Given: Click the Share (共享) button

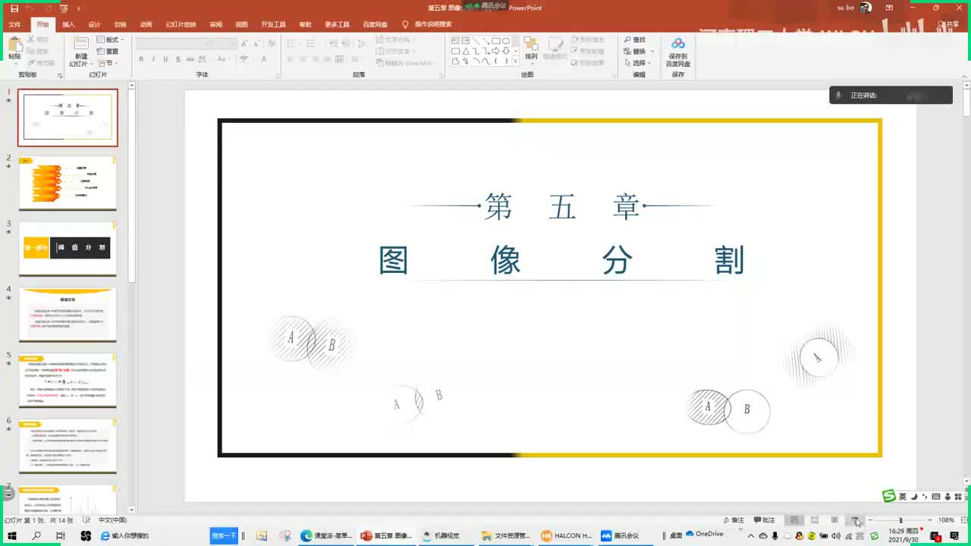Looking at the screenshot, I should tap(948, 24).
